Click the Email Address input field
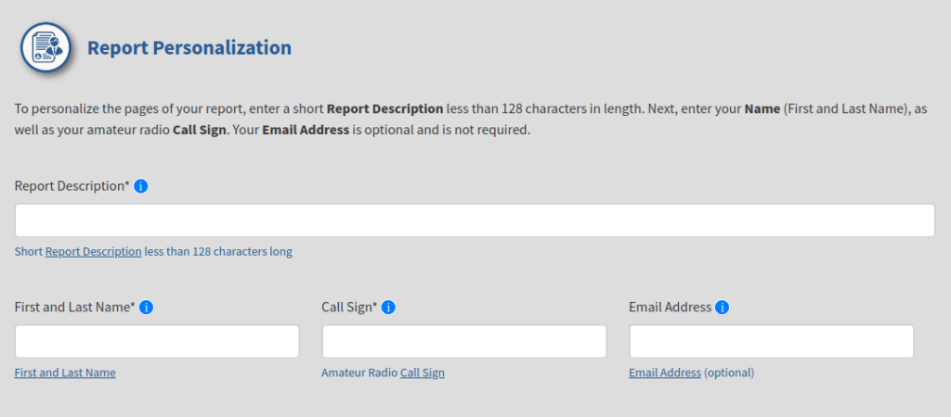 [x=772, y=341]
